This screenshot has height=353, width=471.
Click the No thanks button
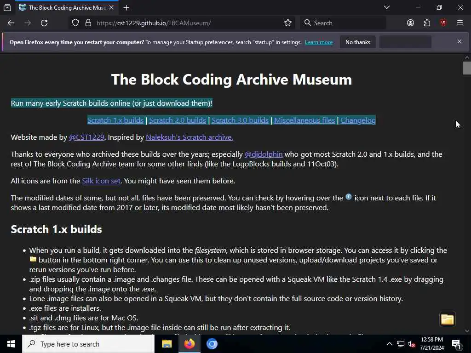[x=358, y=42]
